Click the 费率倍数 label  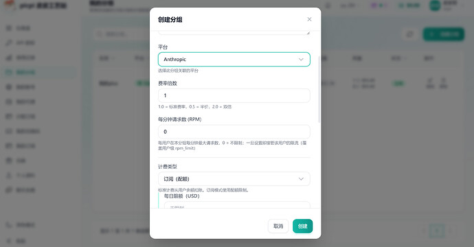(x=168, y=83)
